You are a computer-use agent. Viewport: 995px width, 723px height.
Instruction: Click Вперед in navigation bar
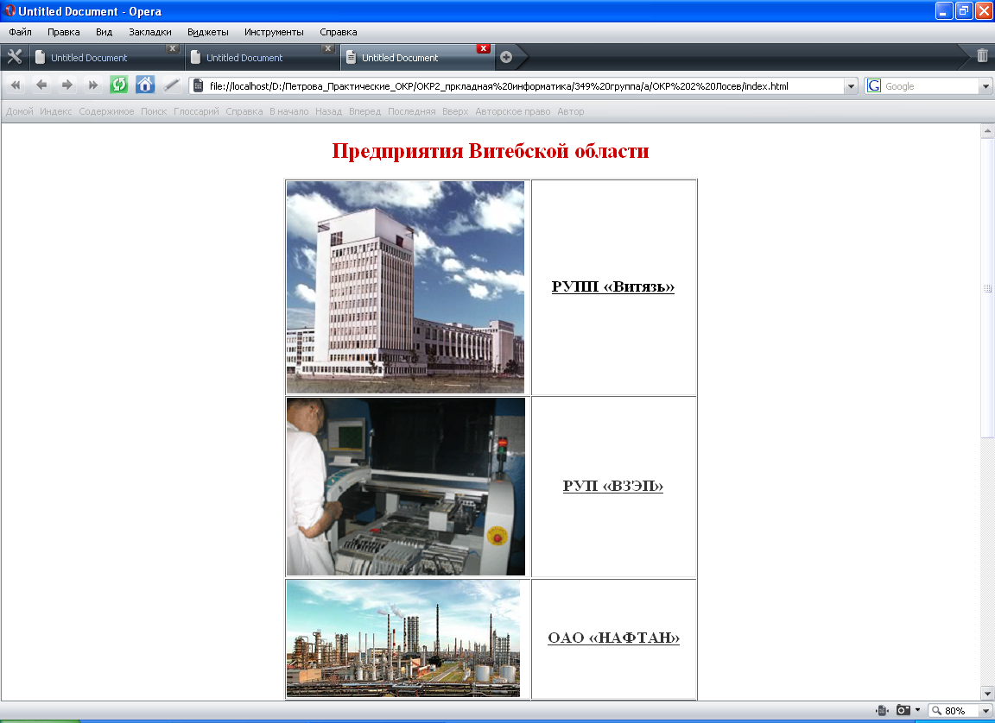[364, 111]
